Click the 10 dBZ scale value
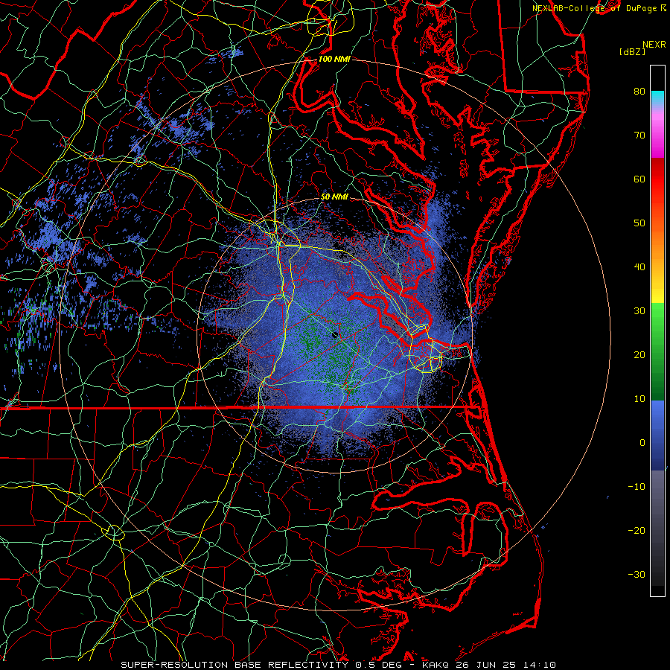The image size is (670, 670). coord(639,399)
